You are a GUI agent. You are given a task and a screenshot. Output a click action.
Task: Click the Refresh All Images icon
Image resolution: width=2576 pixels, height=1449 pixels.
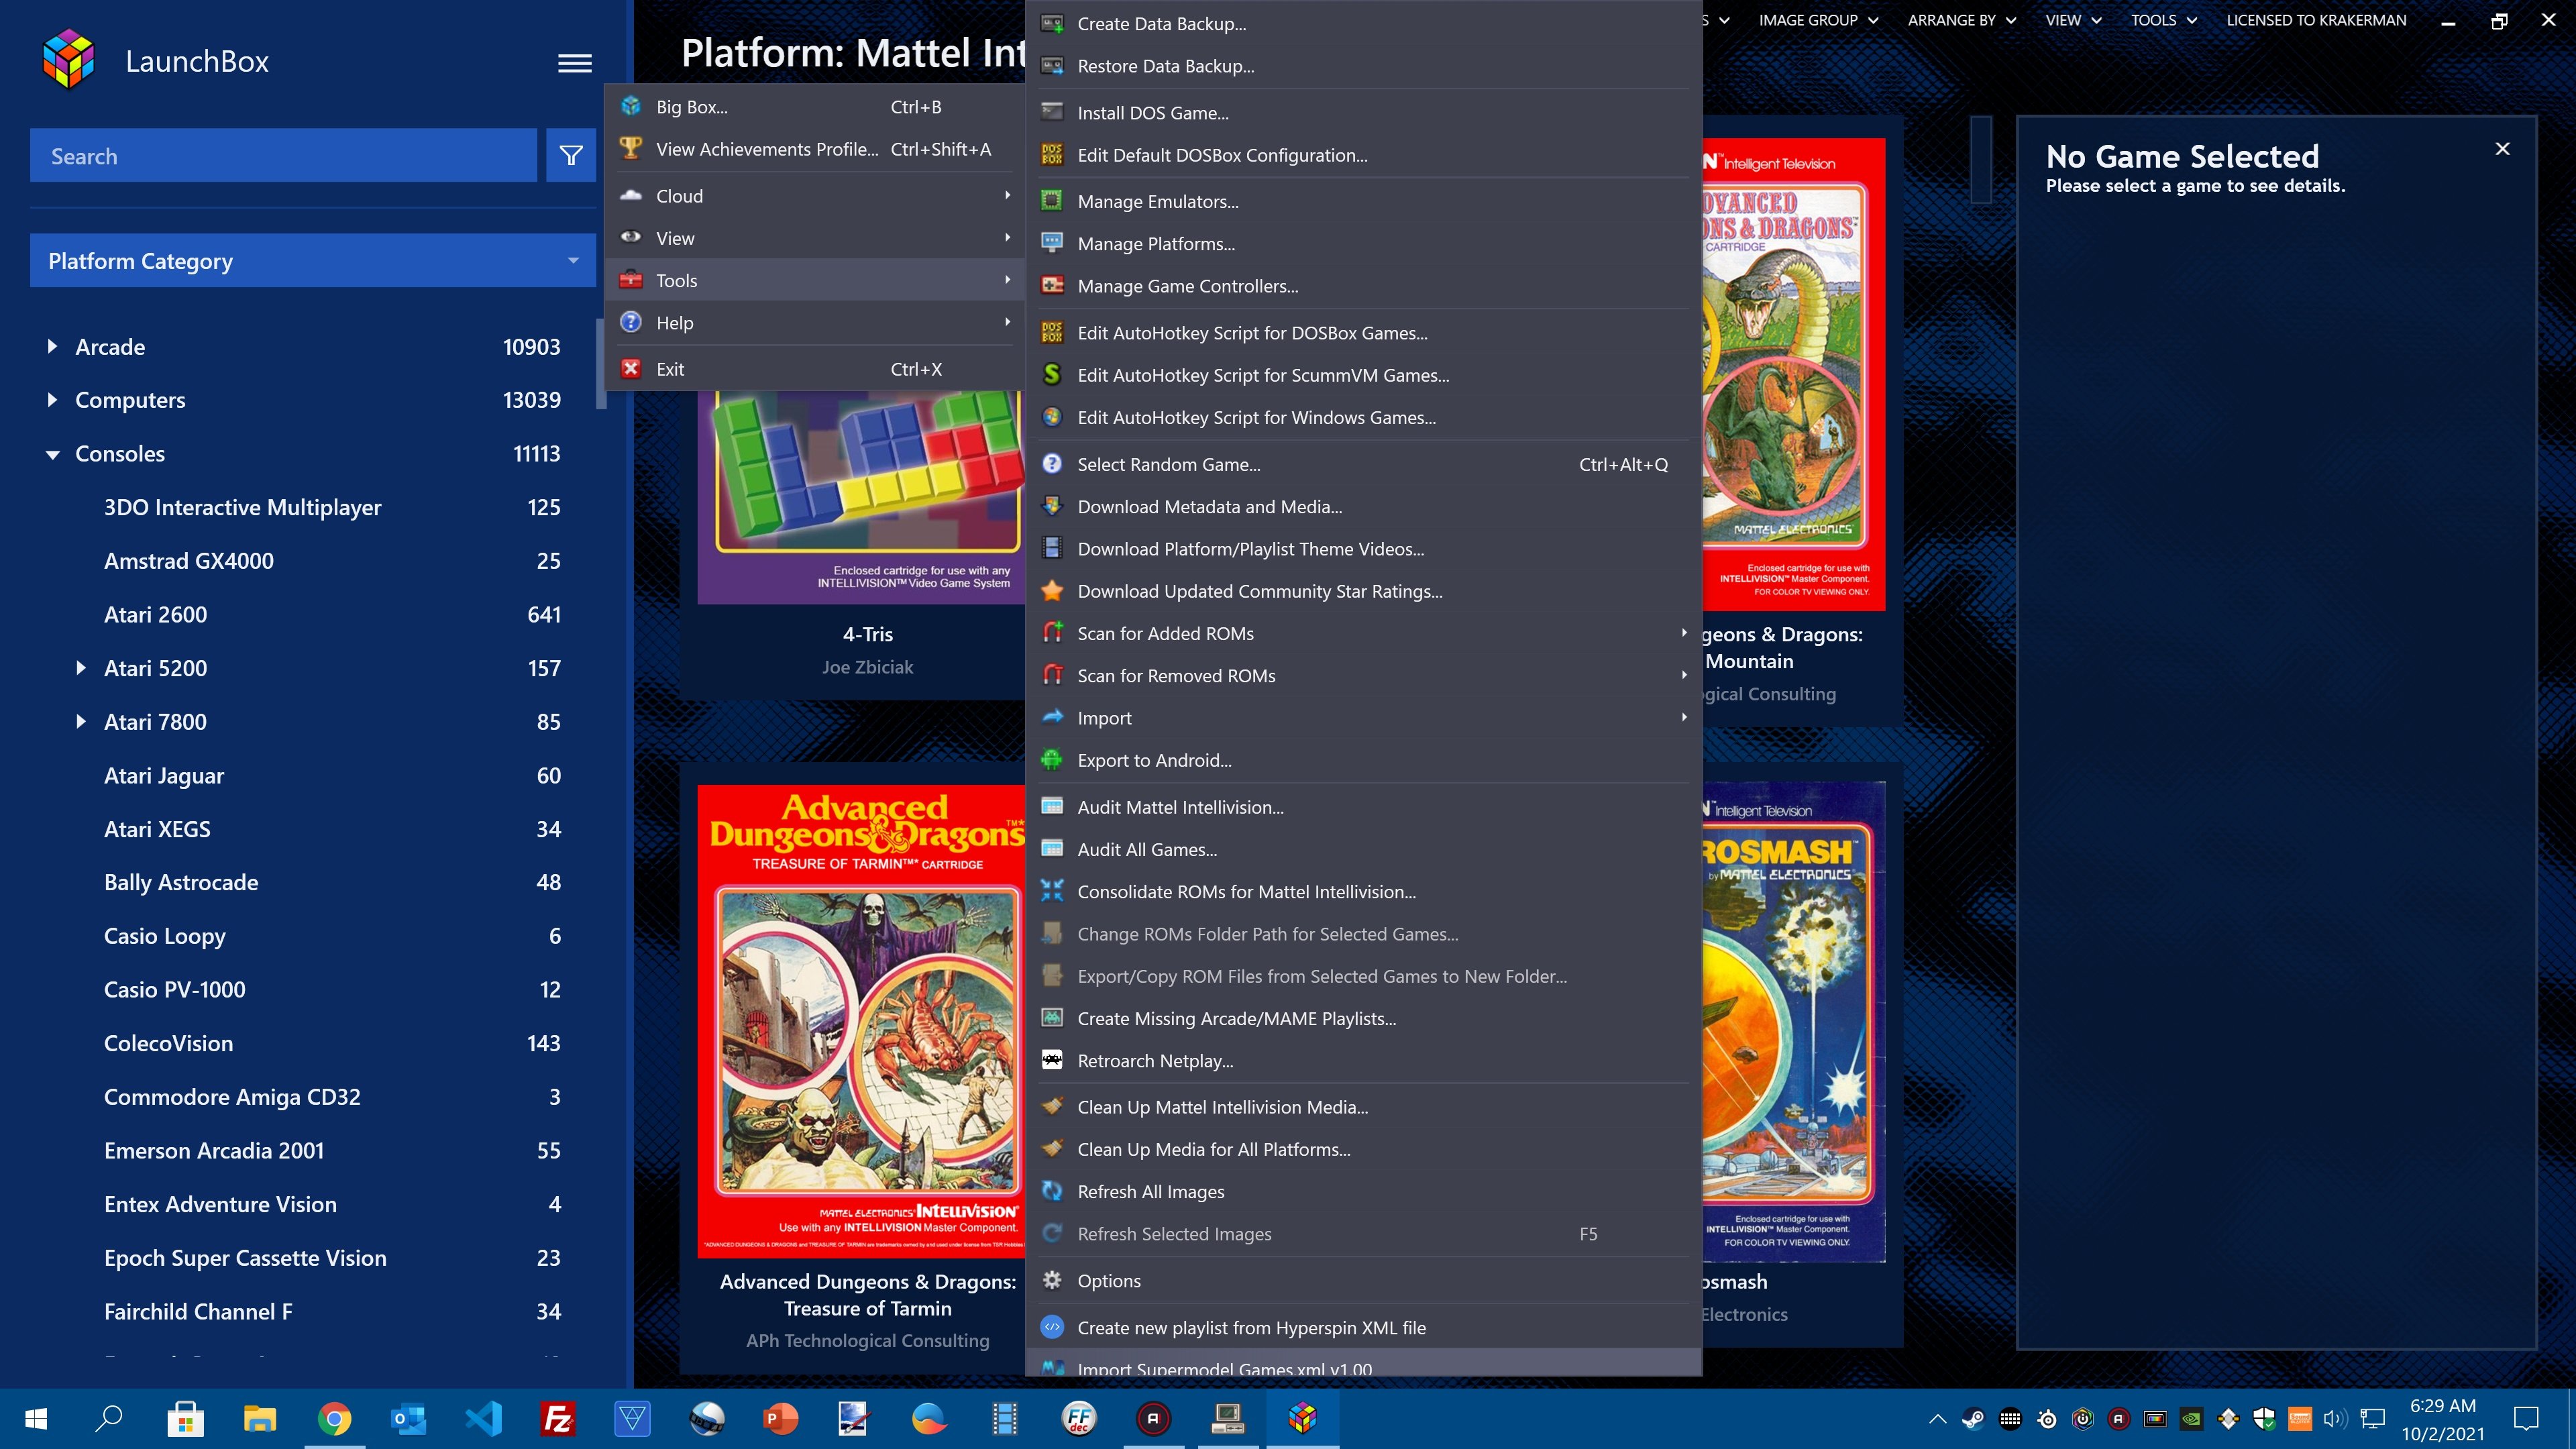click(1052, 1191)
